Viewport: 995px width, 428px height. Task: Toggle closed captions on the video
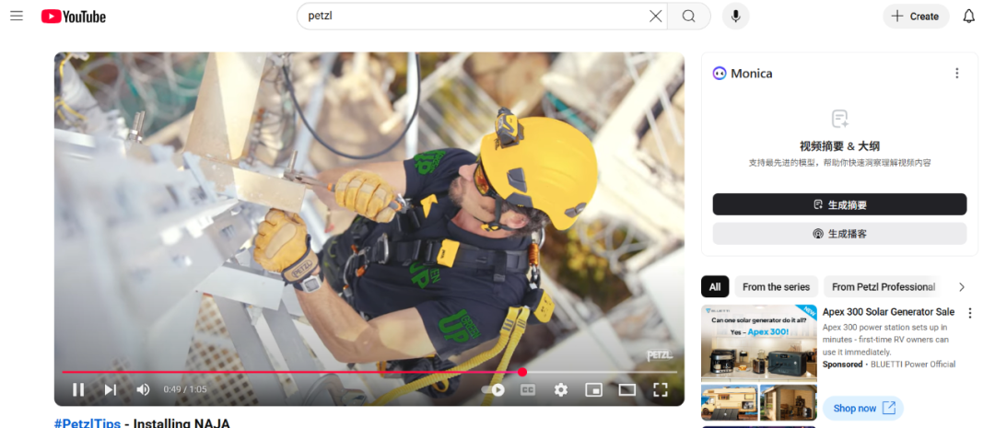pos(528,389)
